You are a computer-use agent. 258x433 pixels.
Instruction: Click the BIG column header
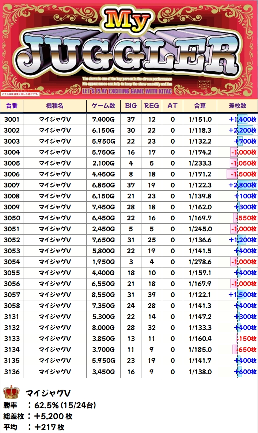(131, 106)
